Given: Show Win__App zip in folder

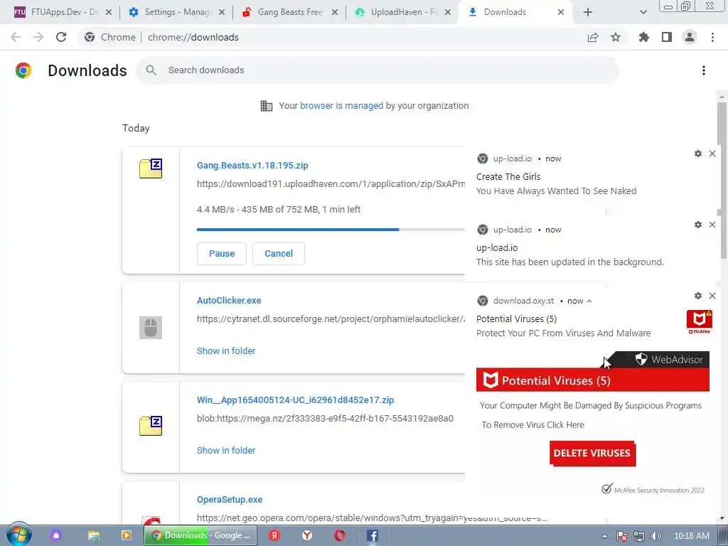Looking at the screenshot, I should (x=226, y=450).
